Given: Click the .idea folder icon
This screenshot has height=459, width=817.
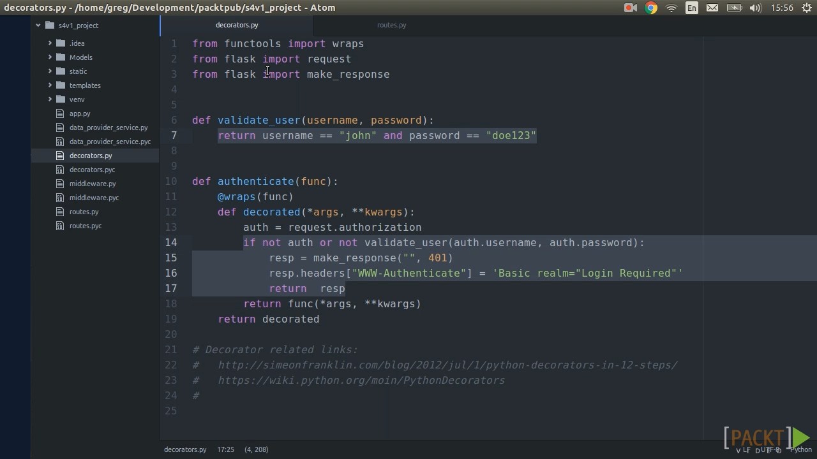Looking at the screenshot, I should pos(61,43).
